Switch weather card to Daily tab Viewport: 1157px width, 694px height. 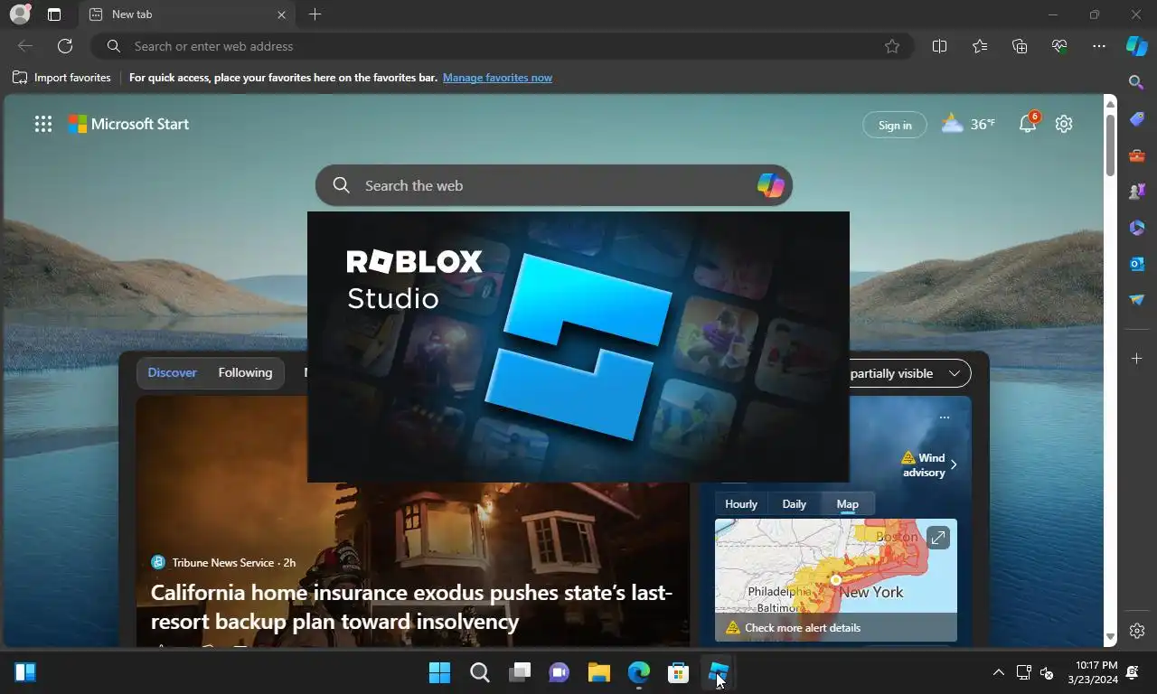794,504
